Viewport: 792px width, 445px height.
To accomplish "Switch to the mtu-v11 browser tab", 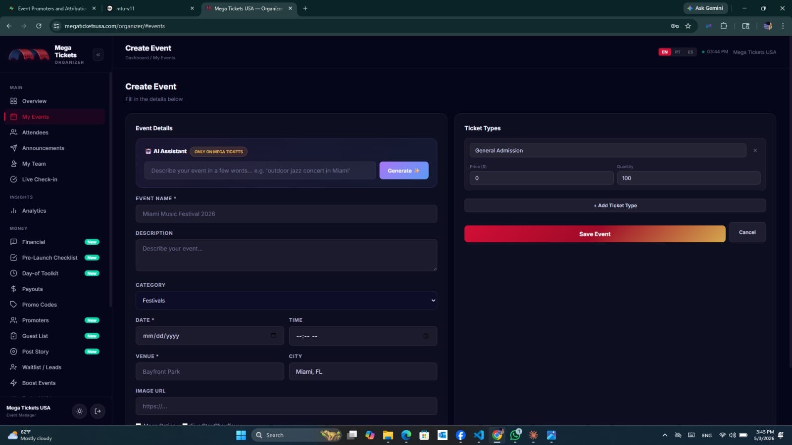I will click(150, 8).
